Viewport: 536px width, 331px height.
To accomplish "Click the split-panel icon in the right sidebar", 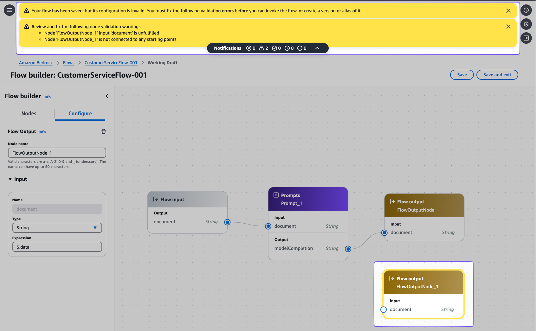I will click(526, 38).
